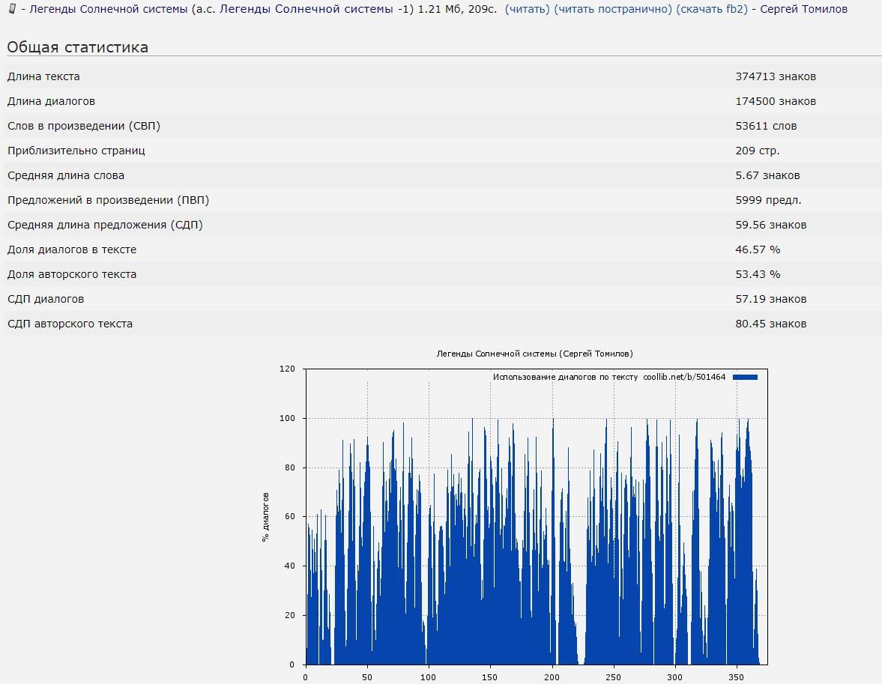
Task: Select the Приблизительно страниц row label
Action: point(76,151)
